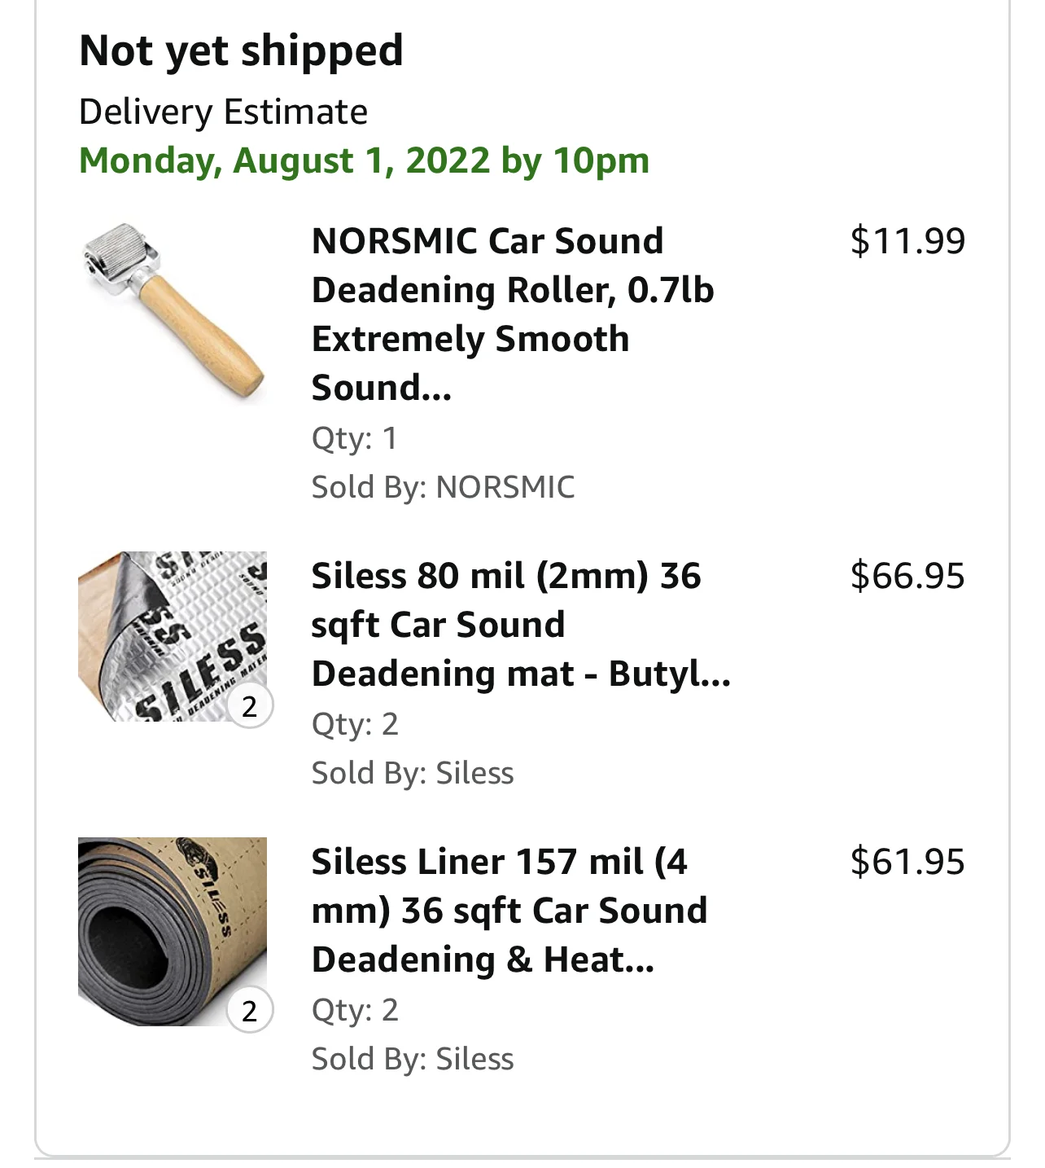
Task: Click the $11.99 price of the roller
Action: pyautogui.click(x=907, y=241)
